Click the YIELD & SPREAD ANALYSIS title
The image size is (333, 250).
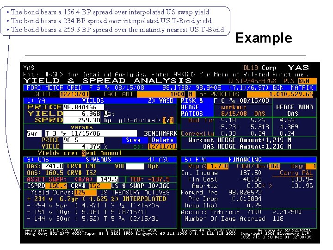[107, 81]
